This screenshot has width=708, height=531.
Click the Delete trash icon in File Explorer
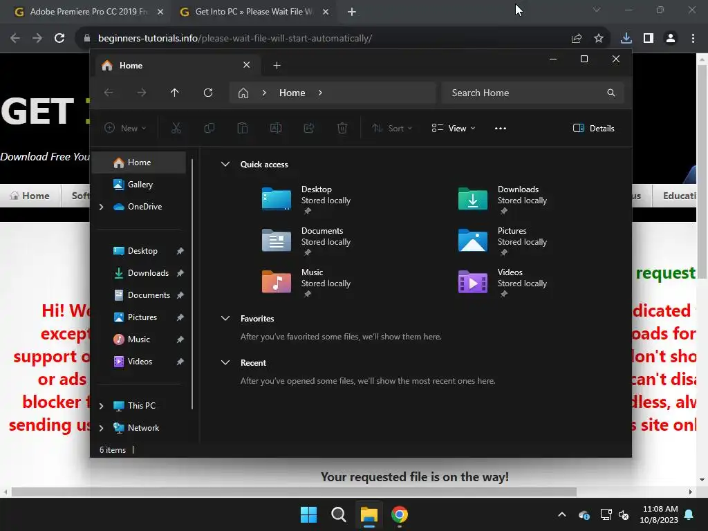coord(342,128)
